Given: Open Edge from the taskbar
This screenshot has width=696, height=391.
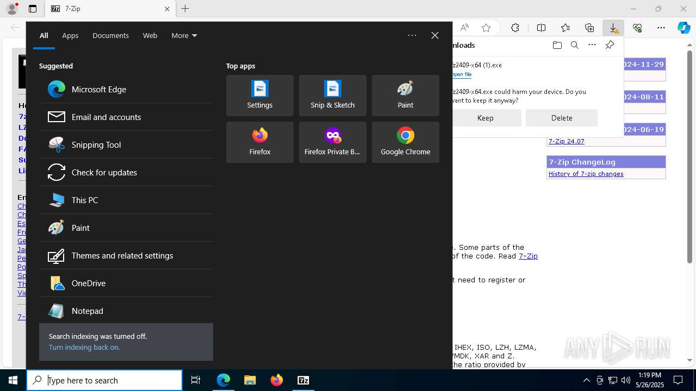Looking at the screenshot, I should [223, 380].
